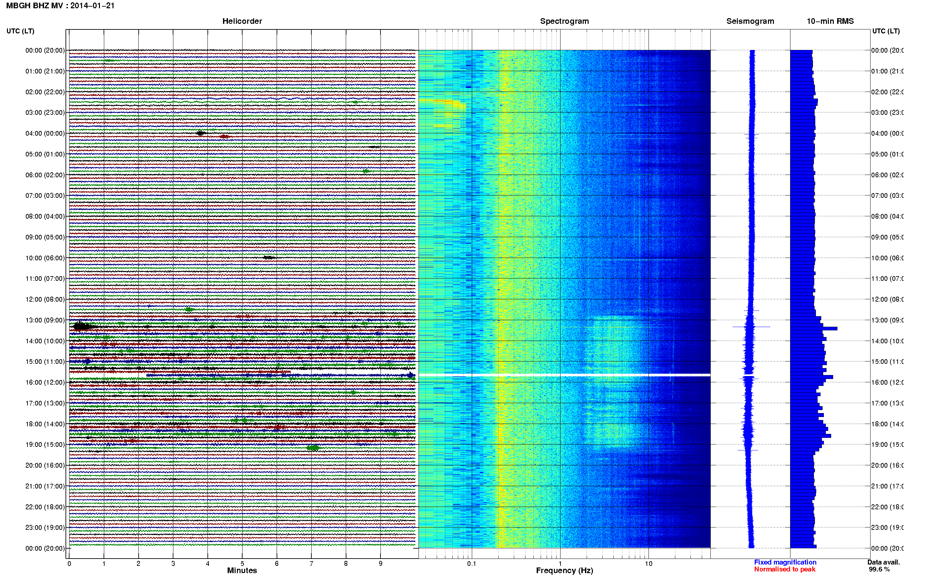Click the white data gap in spectrogram

564,375
